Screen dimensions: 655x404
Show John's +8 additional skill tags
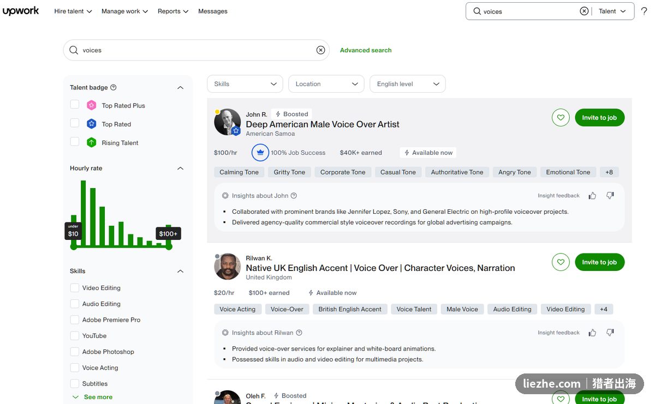pos(609,172)
